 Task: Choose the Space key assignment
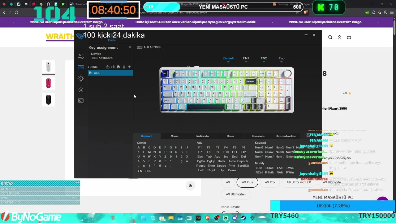tap(221, 166)
